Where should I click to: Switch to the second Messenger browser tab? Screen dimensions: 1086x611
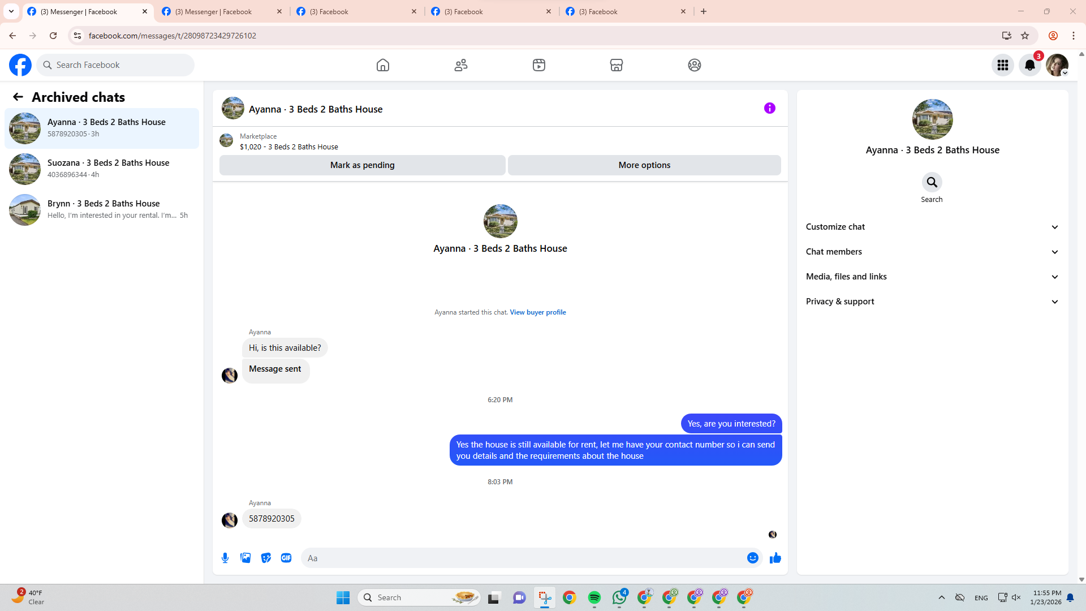pyautogui.click(x=221, y=11)
